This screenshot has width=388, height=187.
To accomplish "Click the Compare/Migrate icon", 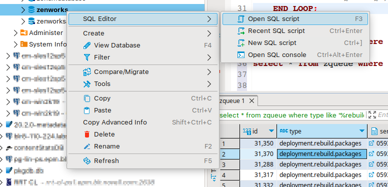I will point(87,72).
